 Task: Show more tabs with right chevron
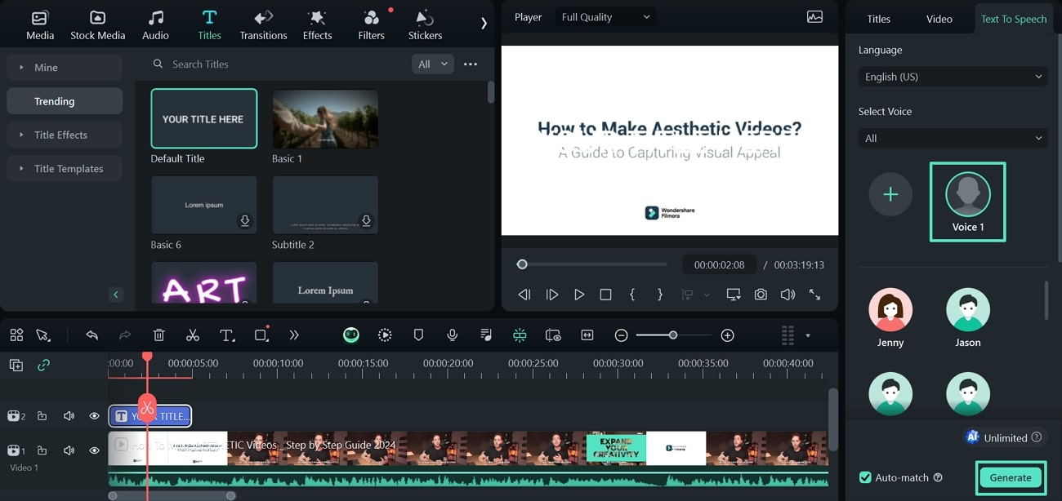click(484, 24)
